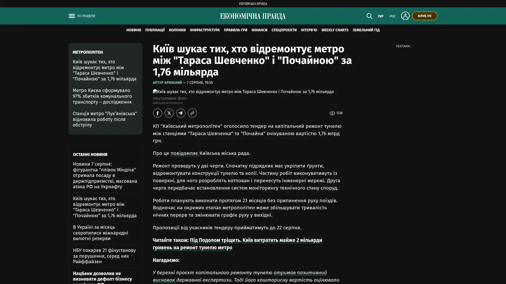Viewport: 506px width, 284px height.
Task: Open sidebar story on Лук'янівська station
Action: pyautogui.click(x=105, y=119)
